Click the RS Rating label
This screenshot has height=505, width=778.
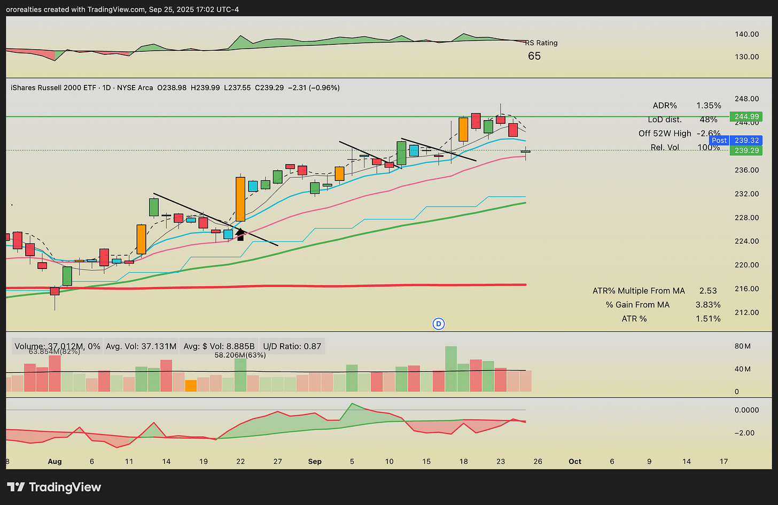541,43
